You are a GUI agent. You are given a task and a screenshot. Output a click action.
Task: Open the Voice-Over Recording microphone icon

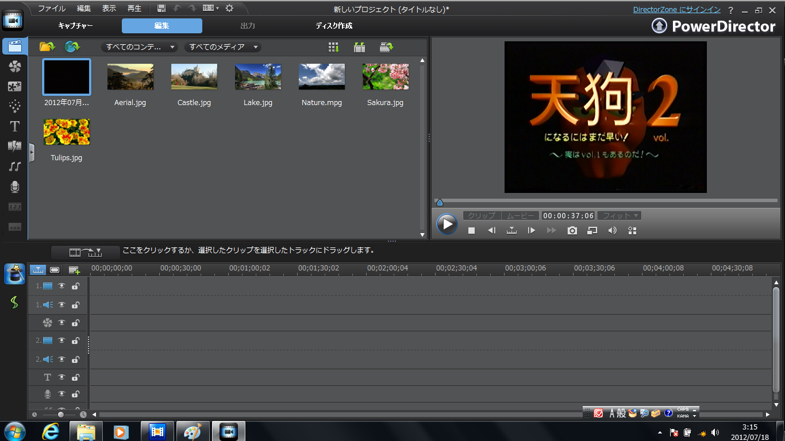coord(15,187)
